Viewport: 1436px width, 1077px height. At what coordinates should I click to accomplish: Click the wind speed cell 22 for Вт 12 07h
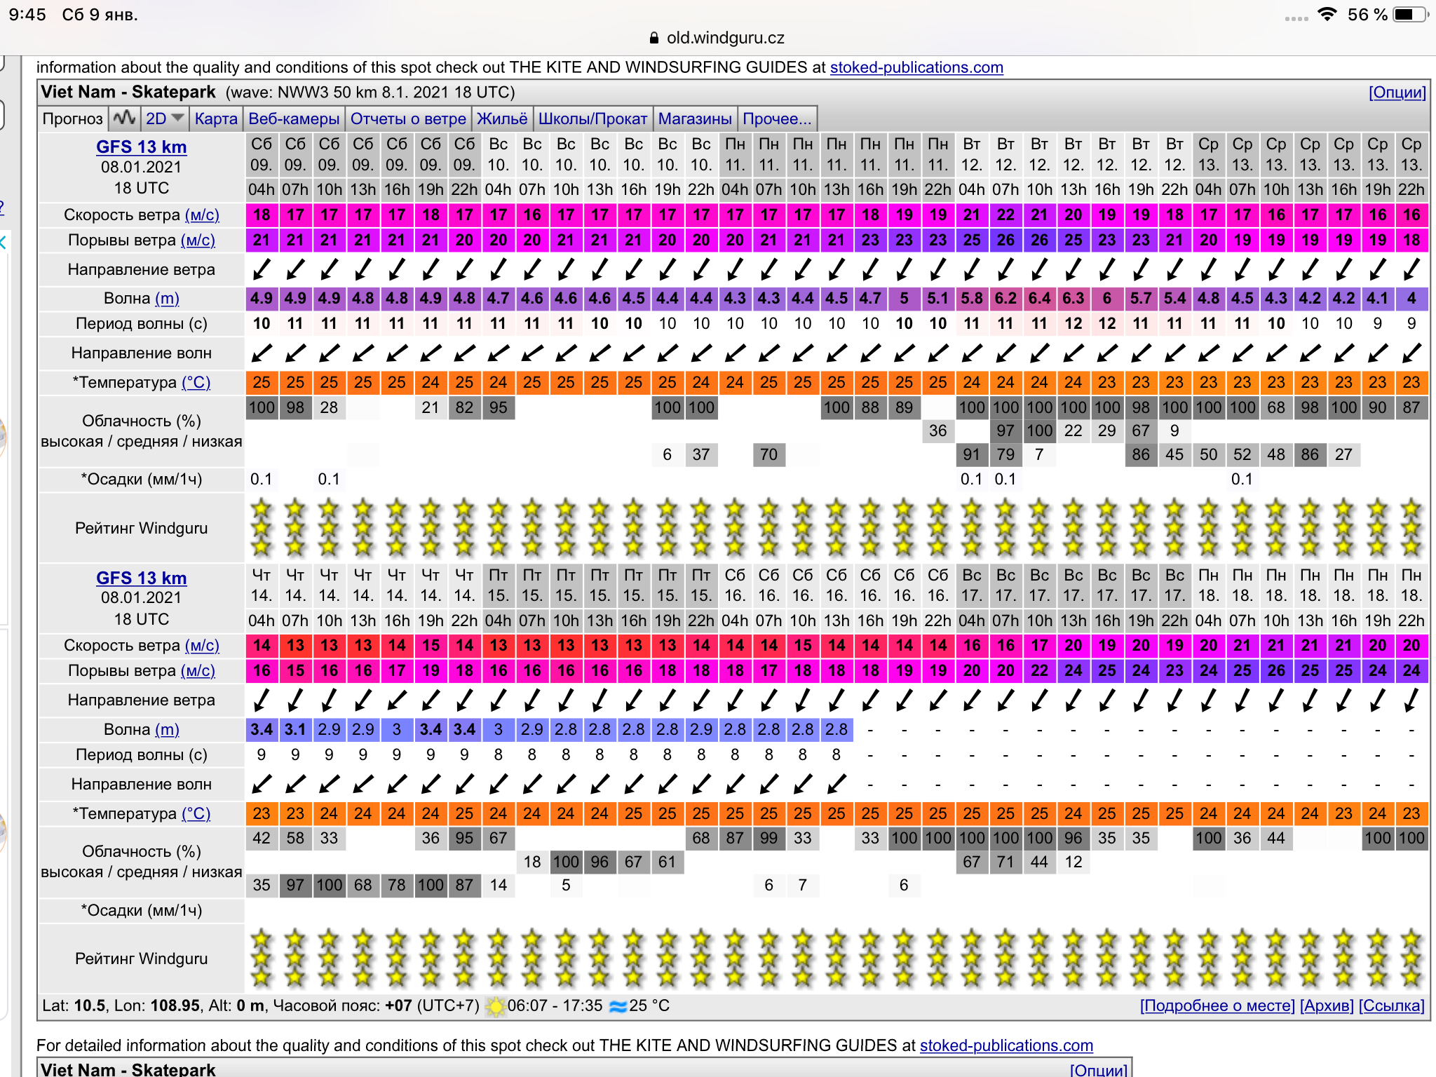click(x=1005, y=215)
